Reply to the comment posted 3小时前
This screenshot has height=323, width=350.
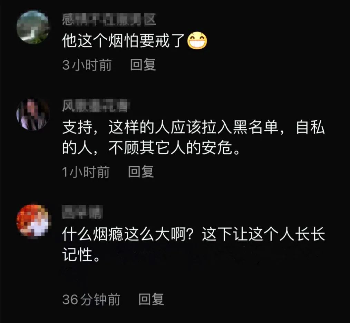[143, 65]
